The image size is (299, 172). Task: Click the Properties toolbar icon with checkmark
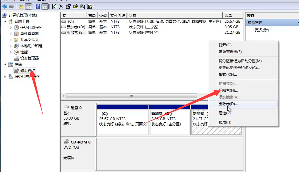click(x=68, y=6)
